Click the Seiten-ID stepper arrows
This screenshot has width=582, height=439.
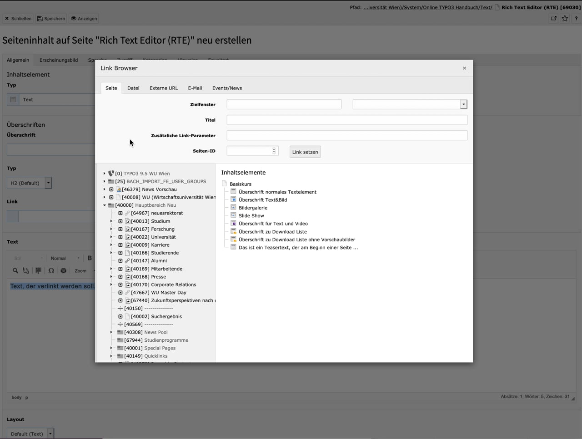pyautogui.click(x=274, y=150)
